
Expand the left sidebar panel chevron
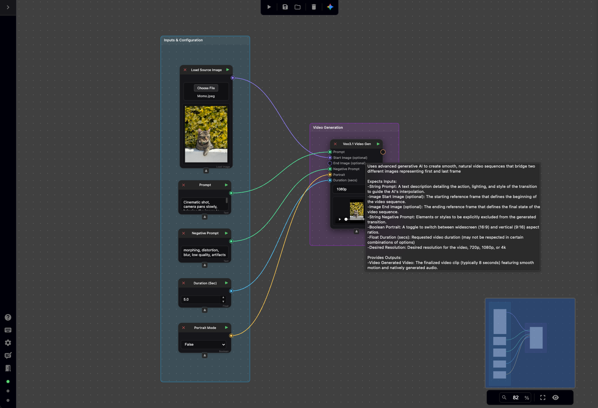8,7
